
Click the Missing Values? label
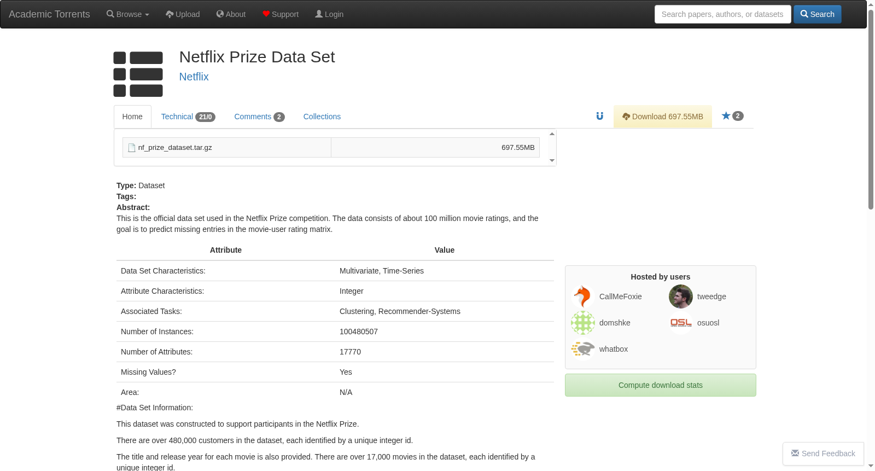click(x=148, y=372)
